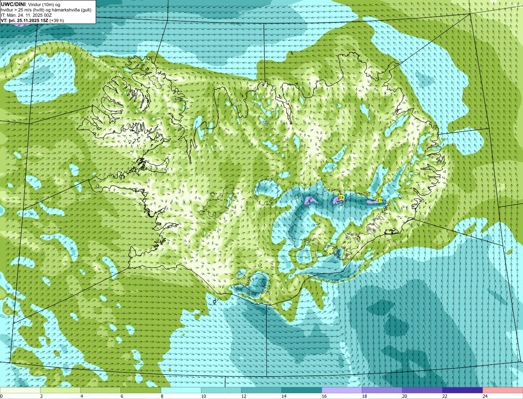Click the legend scale number 4

pos(82,396)
